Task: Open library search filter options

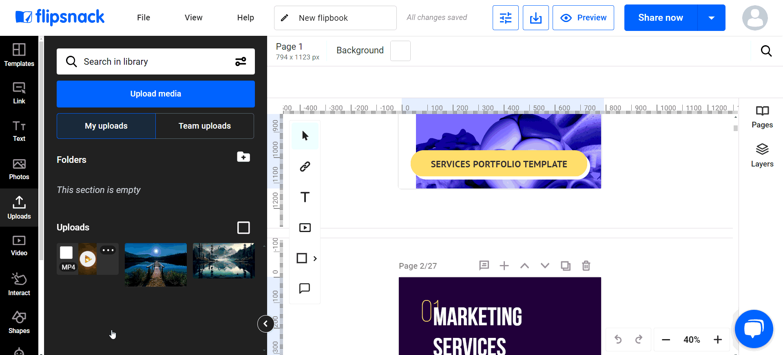Action: (x=241, y=61)
